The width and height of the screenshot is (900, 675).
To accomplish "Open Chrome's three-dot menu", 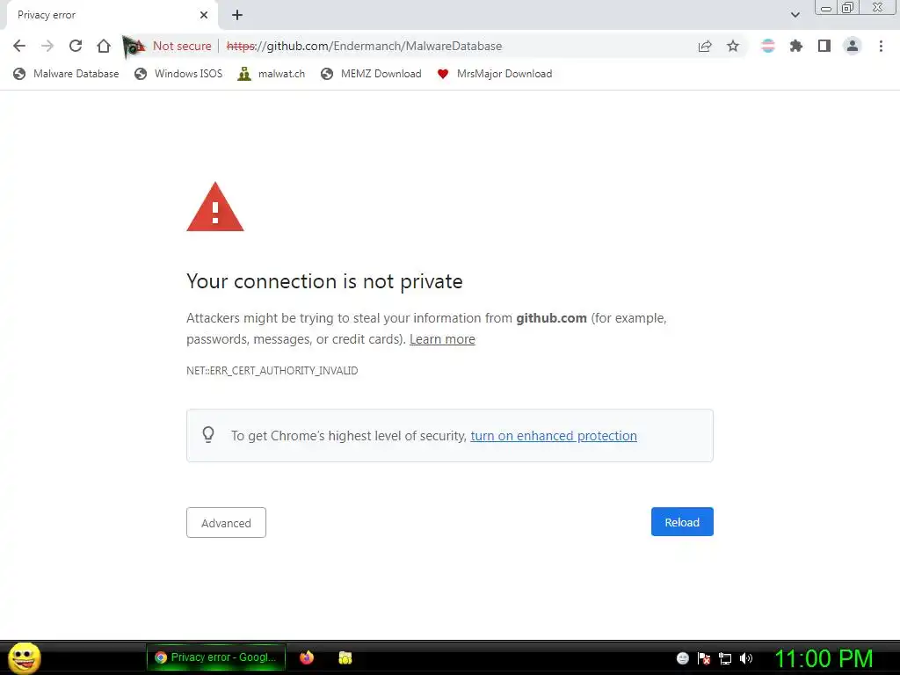I will pos(881,46).
